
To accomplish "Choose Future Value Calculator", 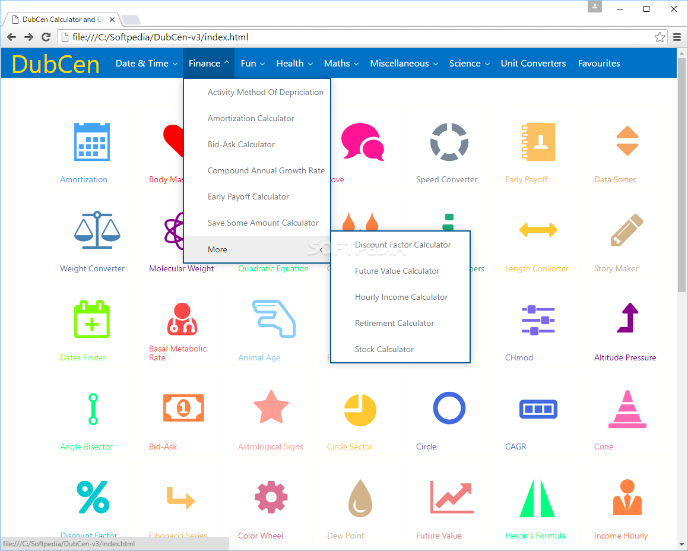I will click(x=397, y=271).
